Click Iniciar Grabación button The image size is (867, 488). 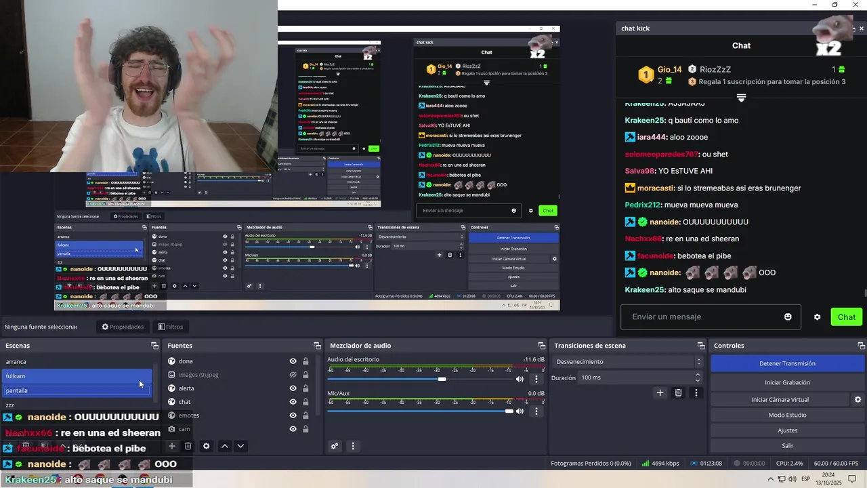tap(787, 382)
